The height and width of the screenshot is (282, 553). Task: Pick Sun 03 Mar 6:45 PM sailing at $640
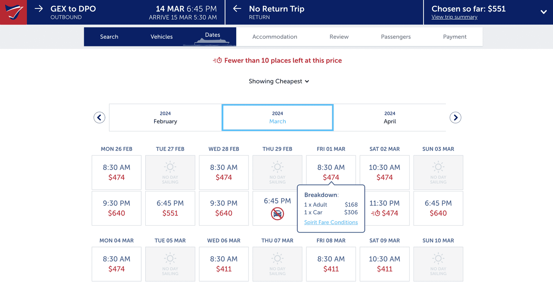coord(438,208)
